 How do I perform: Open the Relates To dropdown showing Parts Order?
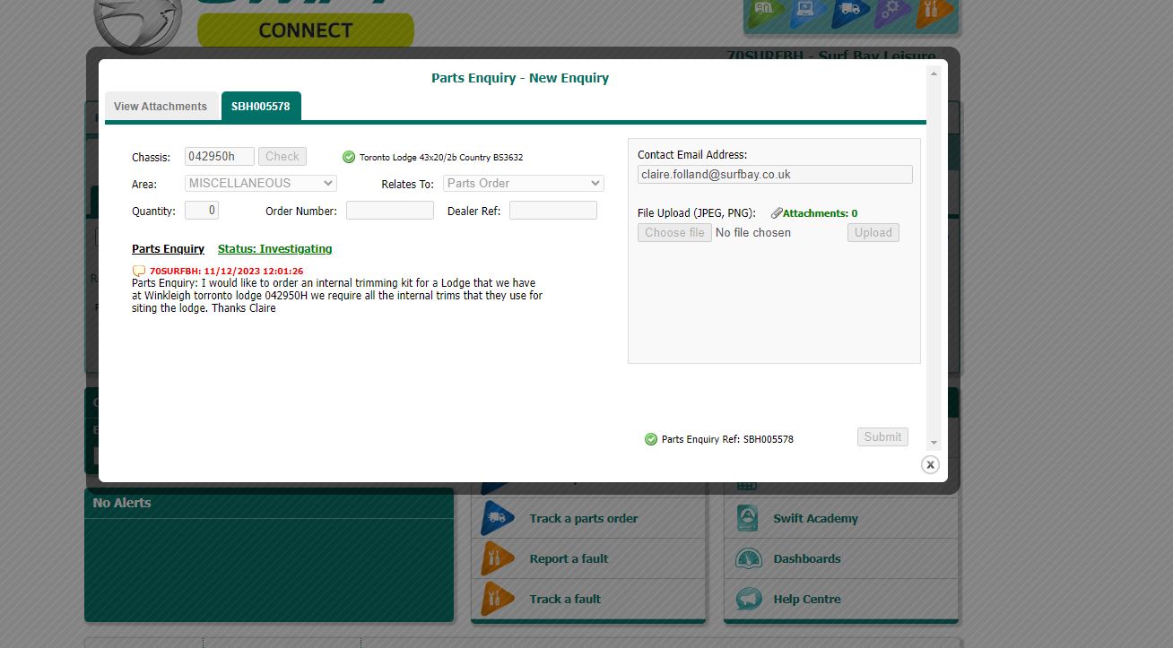click(x=524, y=183)
